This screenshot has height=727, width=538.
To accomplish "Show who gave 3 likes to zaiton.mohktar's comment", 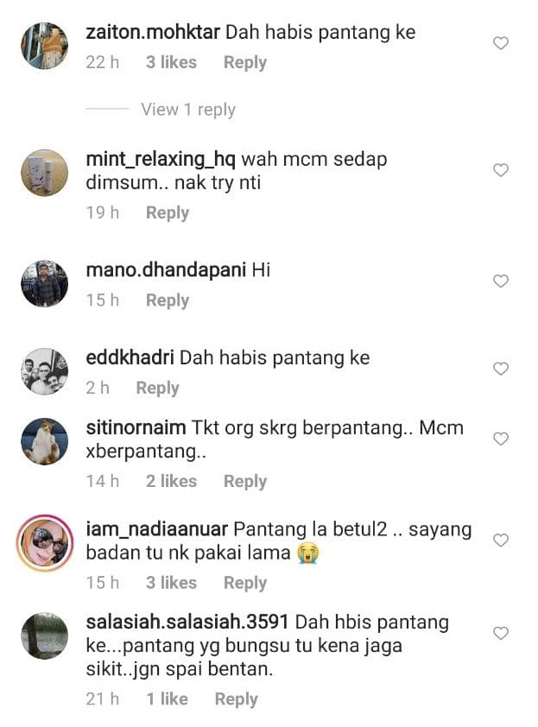I will [x=171, y=62].
